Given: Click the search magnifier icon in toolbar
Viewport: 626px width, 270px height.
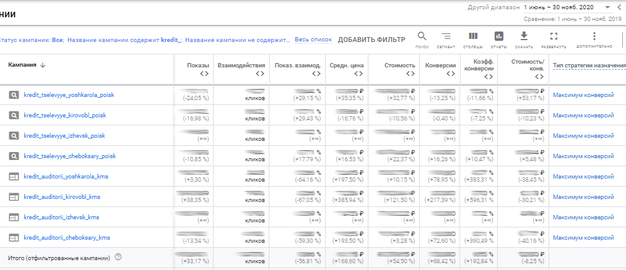Looking at the screenshot, I should coord(422,36).
